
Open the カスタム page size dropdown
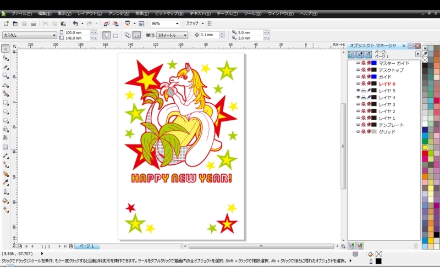[54, 35]
